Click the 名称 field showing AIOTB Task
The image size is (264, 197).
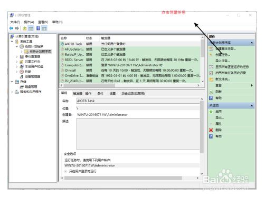(138, 101)
